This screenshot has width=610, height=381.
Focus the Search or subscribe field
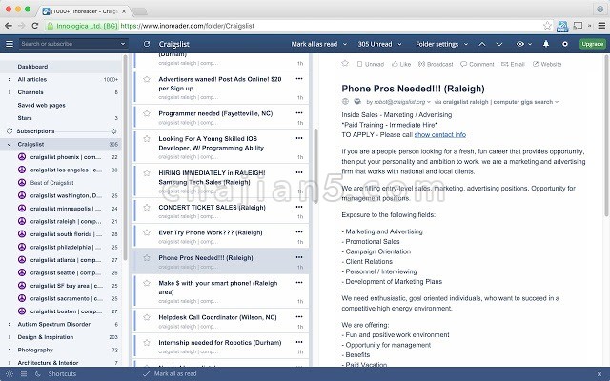click(70, 44)
